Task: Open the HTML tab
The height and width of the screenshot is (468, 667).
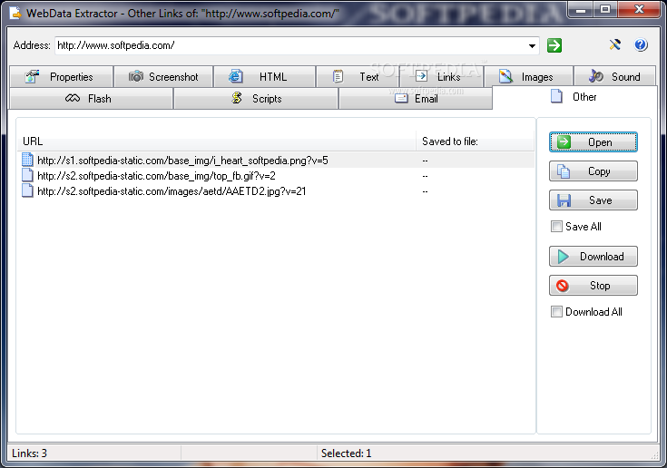Action: 265,76
